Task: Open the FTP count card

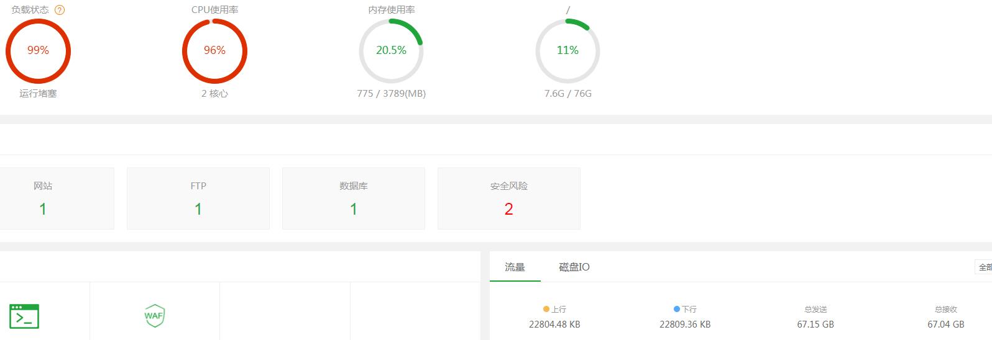Action: (x=198, y=199)
